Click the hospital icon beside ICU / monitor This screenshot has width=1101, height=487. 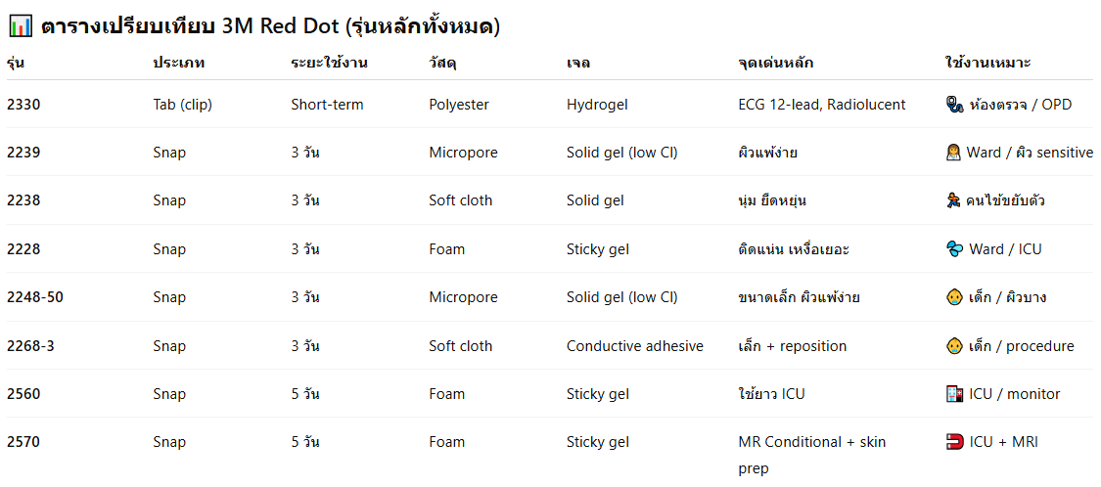(954, 394)
